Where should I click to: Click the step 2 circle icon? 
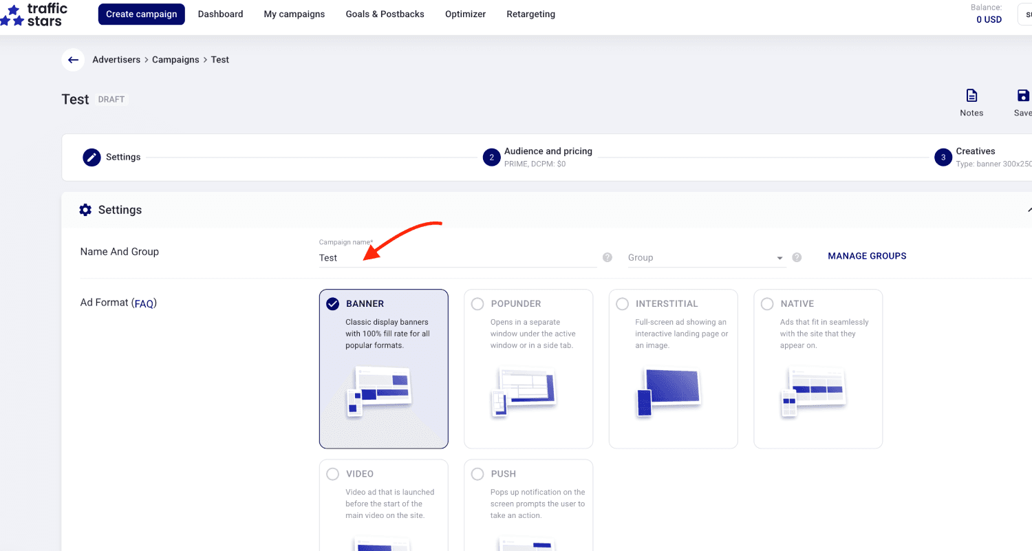(491, 157)
